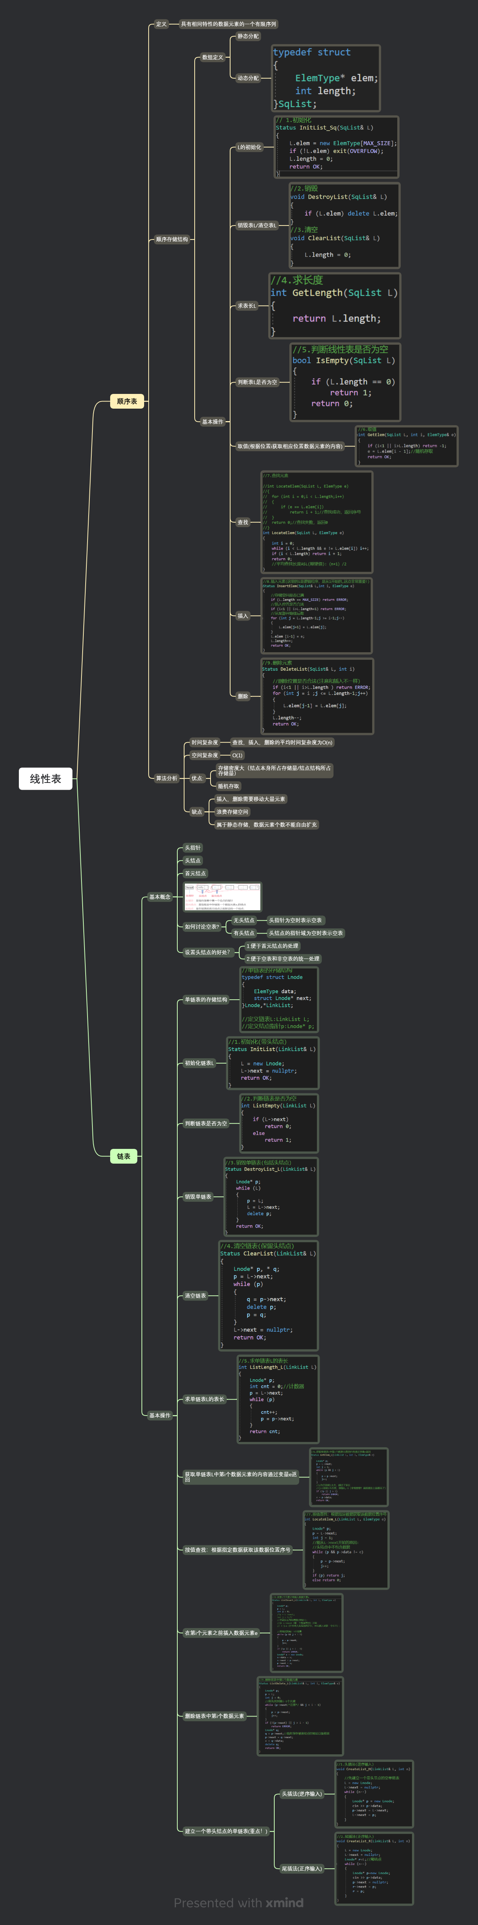Select 查找、插入、删除的平均时间复杂度为O(n) text node

click(x=282, y=742)
